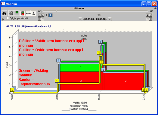Collapse the Mönnun panel using top-right arrow
This screenshot has width=158, height=115.
click(155, 8)
